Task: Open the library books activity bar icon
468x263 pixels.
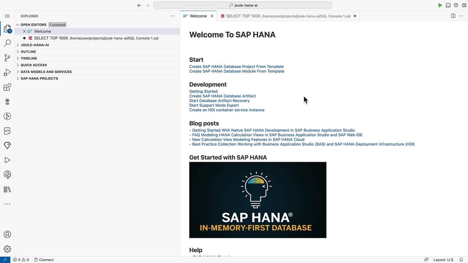Action: (7, 189)
